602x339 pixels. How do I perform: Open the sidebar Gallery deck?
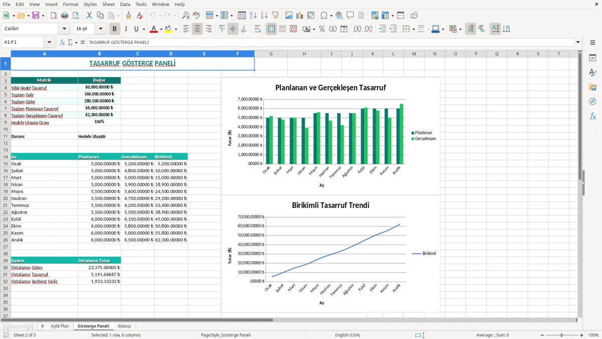[x=592, y=87]
